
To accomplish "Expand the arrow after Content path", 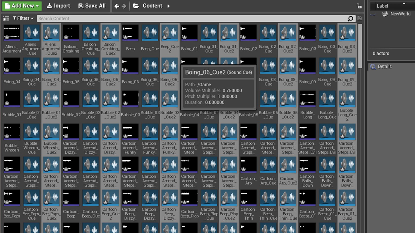I will (168, 6).
